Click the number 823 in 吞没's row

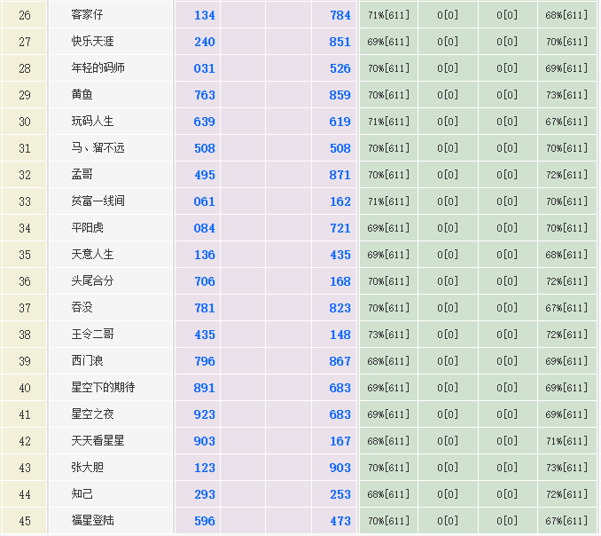click(340, 308)
